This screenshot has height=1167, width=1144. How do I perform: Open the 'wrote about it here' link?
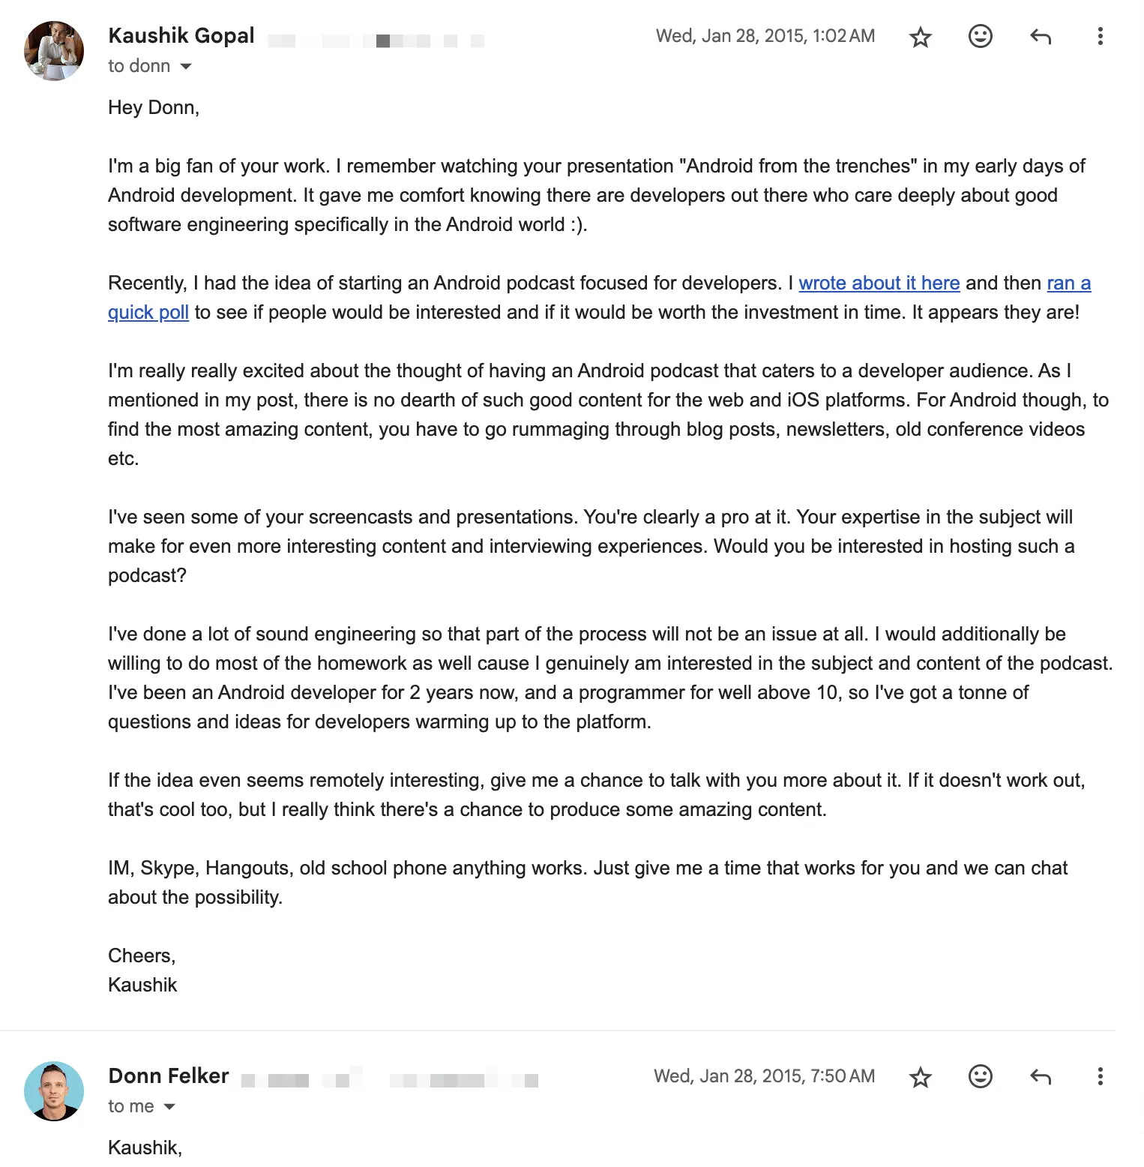coord(879,283)
